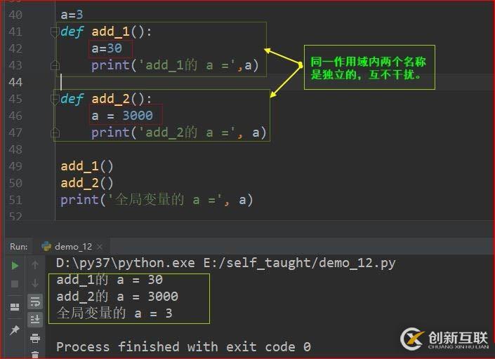The width and height of the screenshot is (495, 359).
Task: Rerun demo_12 with the green play icon
Action: click(15, 266)
